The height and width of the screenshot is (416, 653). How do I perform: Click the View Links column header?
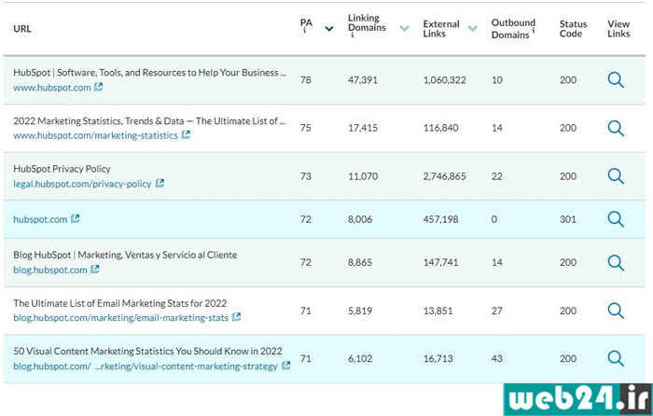tap(618, 29)
